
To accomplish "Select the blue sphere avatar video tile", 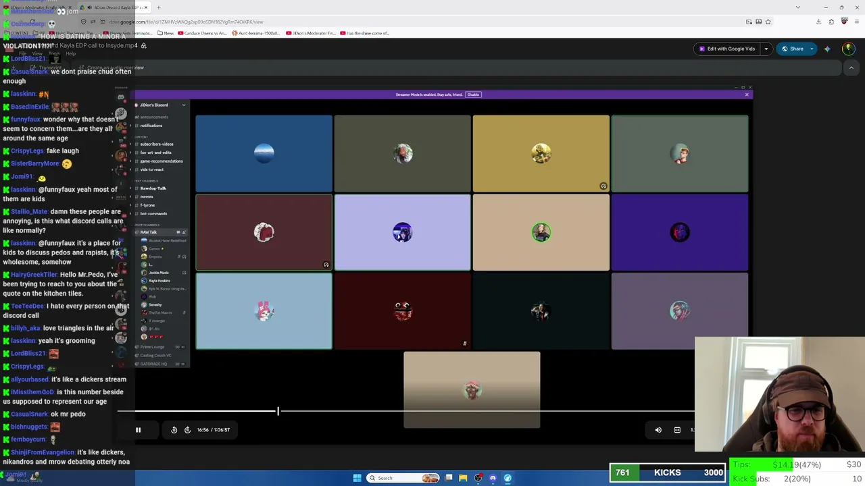I will coord(264,153).
